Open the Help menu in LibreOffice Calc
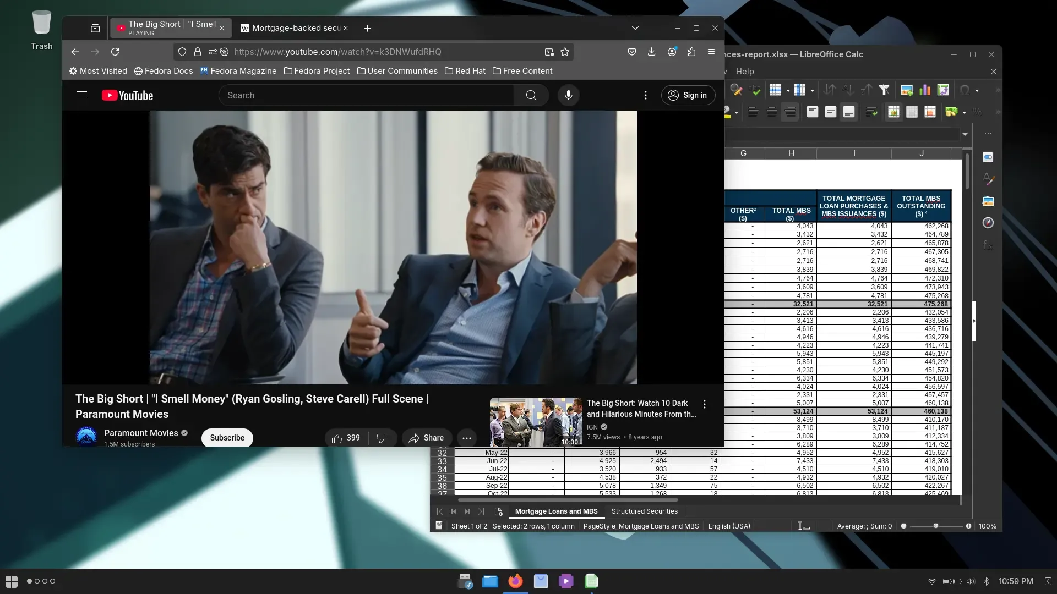The height and width of the screenshot is (594, 1057). [x=745, y=71]
